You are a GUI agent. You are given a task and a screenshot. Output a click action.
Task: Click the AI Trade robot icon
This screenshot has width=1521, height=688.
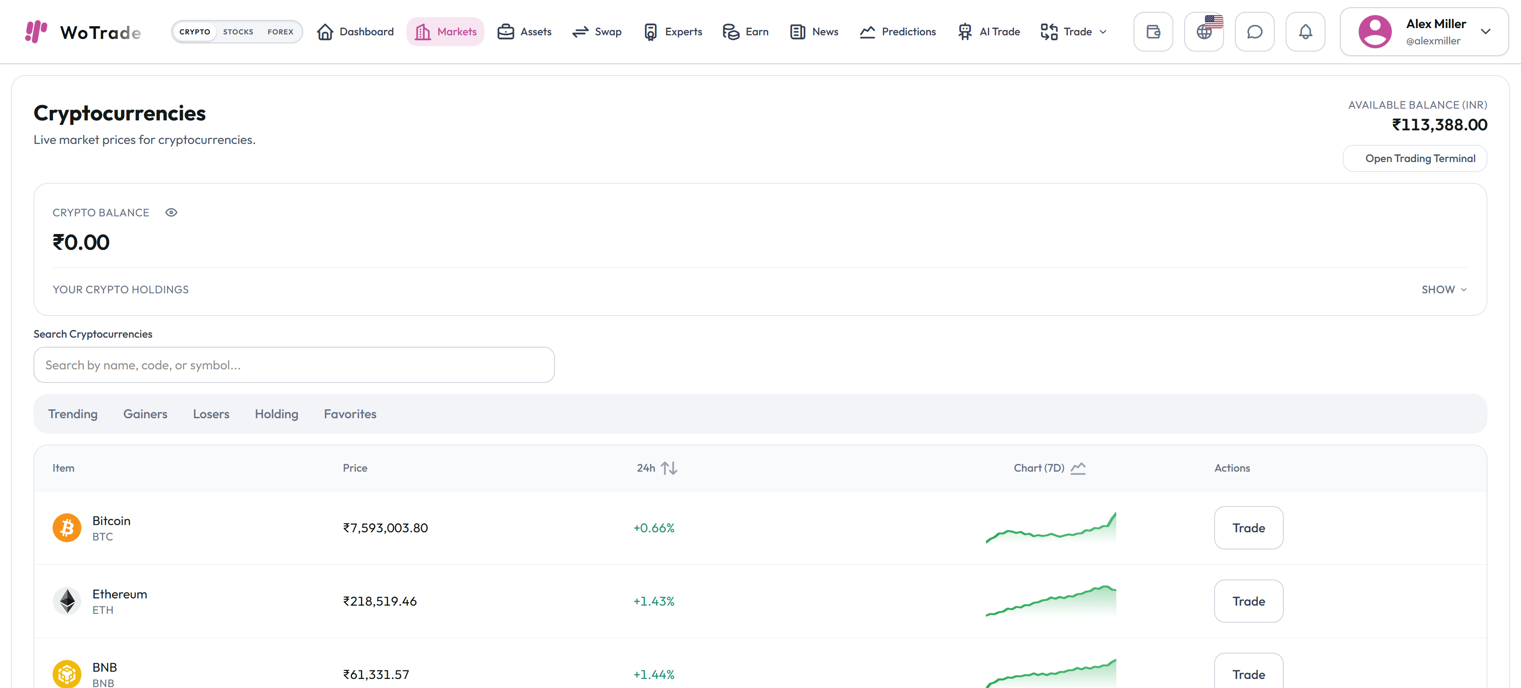click(966, 32)
